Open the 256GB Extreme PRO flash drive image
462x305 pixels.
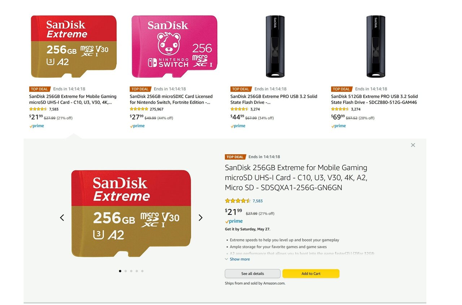click(x=275, y=47)
